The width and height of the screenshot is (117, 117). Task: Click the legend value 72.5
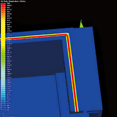(x=9, y=99)
